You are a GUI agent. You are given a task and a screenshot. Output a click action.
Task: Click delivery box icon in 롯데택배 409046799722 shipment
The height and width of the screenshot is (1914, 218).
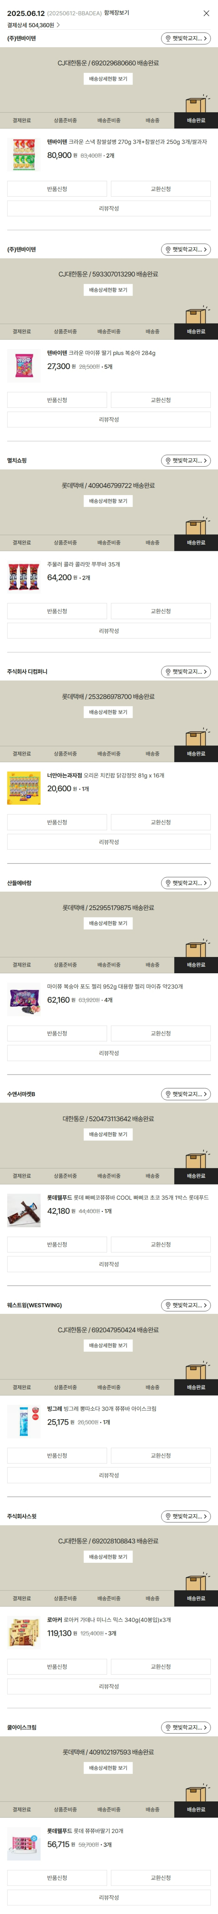(196, 525)
